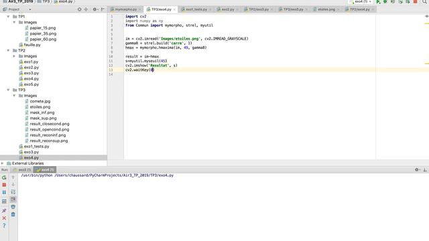
Task: Go down the stack trace arrow
Action: click(x=13, y=185)
